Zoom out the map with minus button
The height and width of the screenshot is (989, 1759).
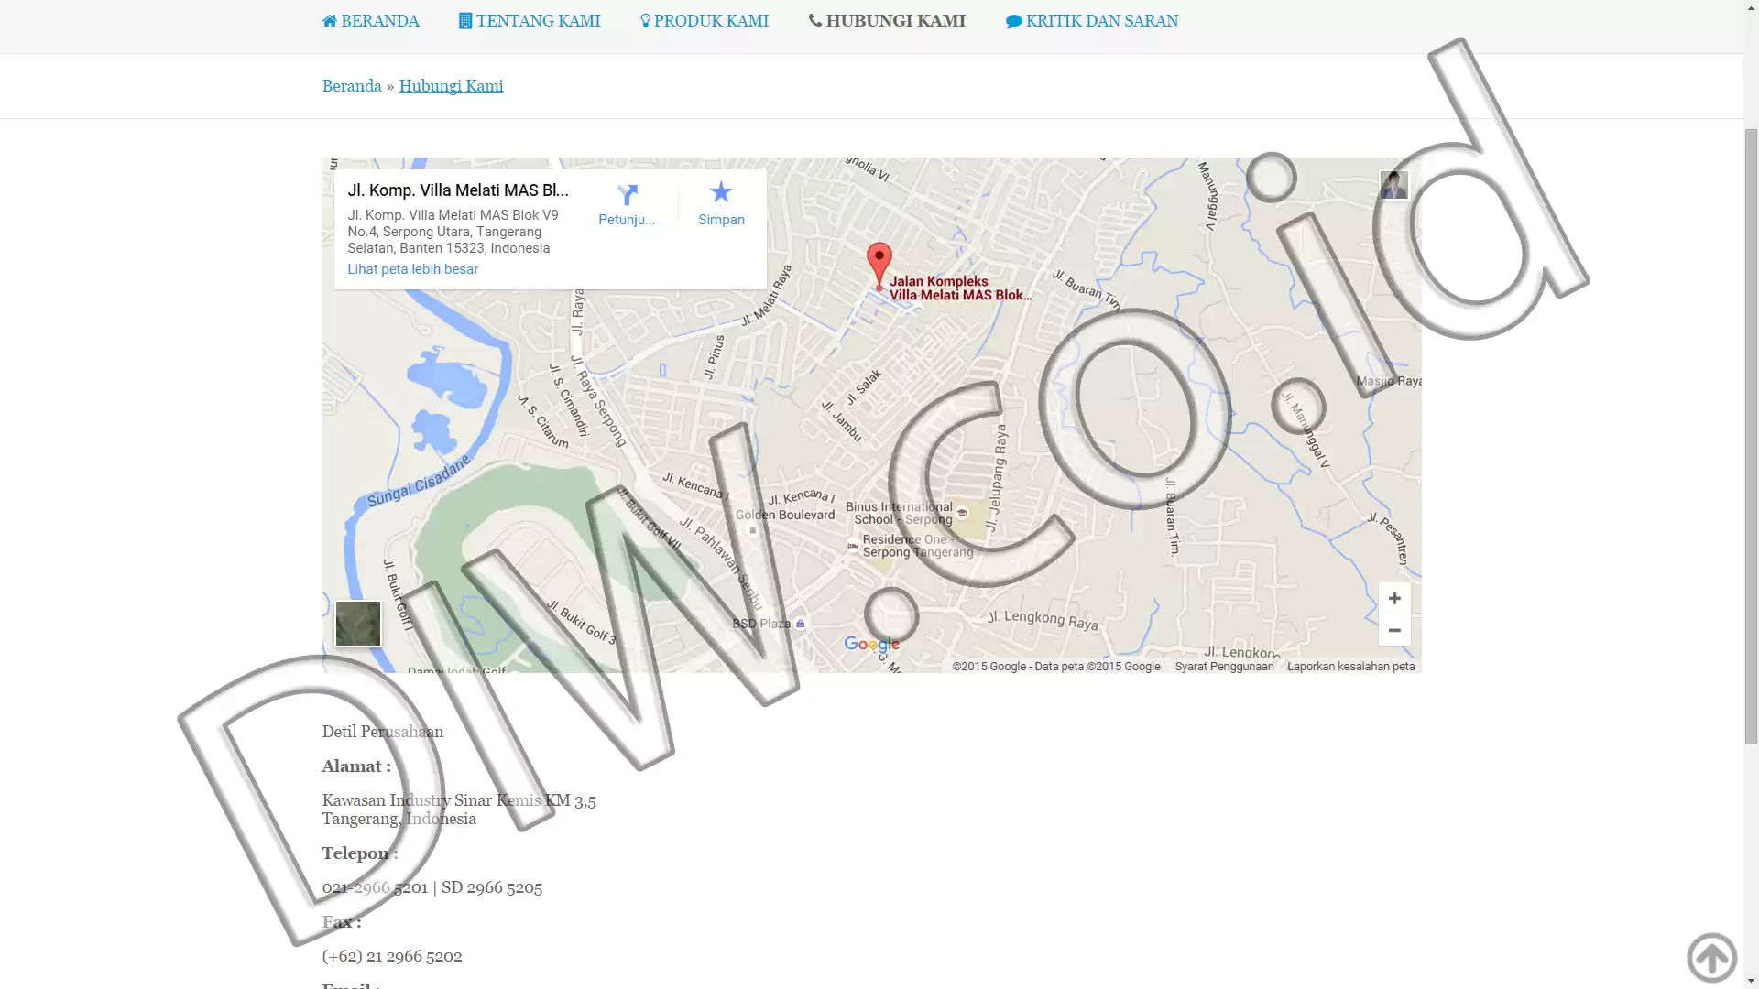1394,630
